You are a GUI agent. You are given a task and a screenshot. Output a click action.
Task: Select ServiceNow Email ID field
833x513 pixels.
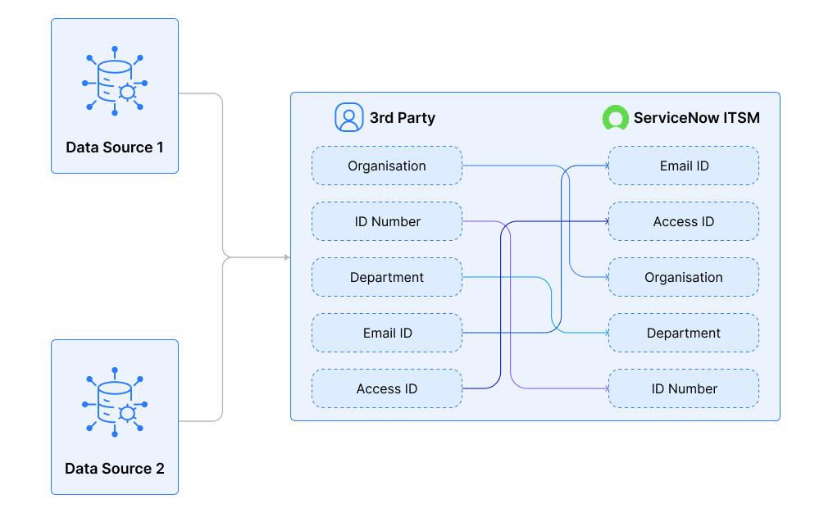(684, 166)
